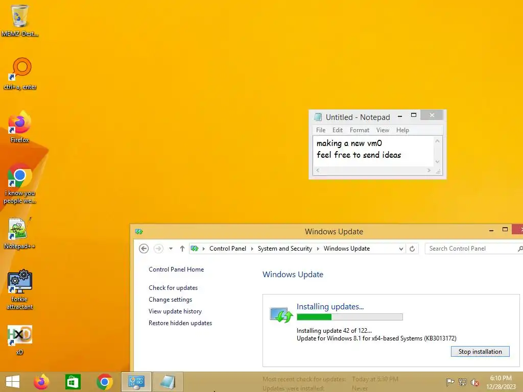The width and height of the screenshot is (523, 392).
Task: Click the address bar's Windows Update icon
Action: pos(195,249)
